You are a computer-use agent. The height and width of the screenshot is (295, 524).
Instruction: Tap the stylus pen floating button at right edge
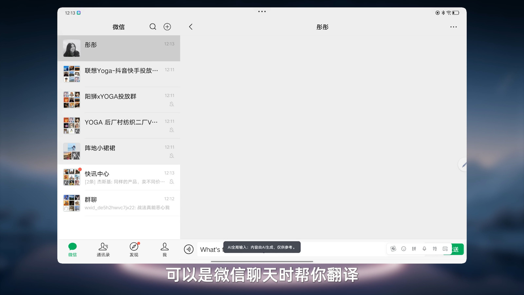tap(462, 165)
